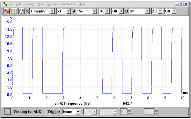The image size is (191, 119).
Task: Open the Automotive menu
Action: tap(68, 4)
